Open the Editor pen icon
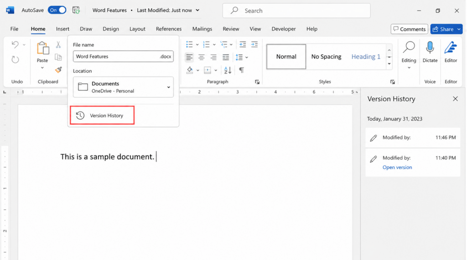 (451, 48)
